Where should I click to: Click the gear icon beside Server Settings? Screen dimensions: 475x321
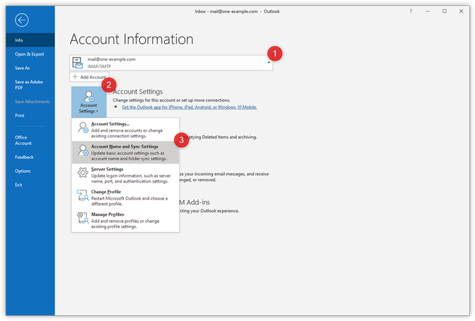(83, 173)
